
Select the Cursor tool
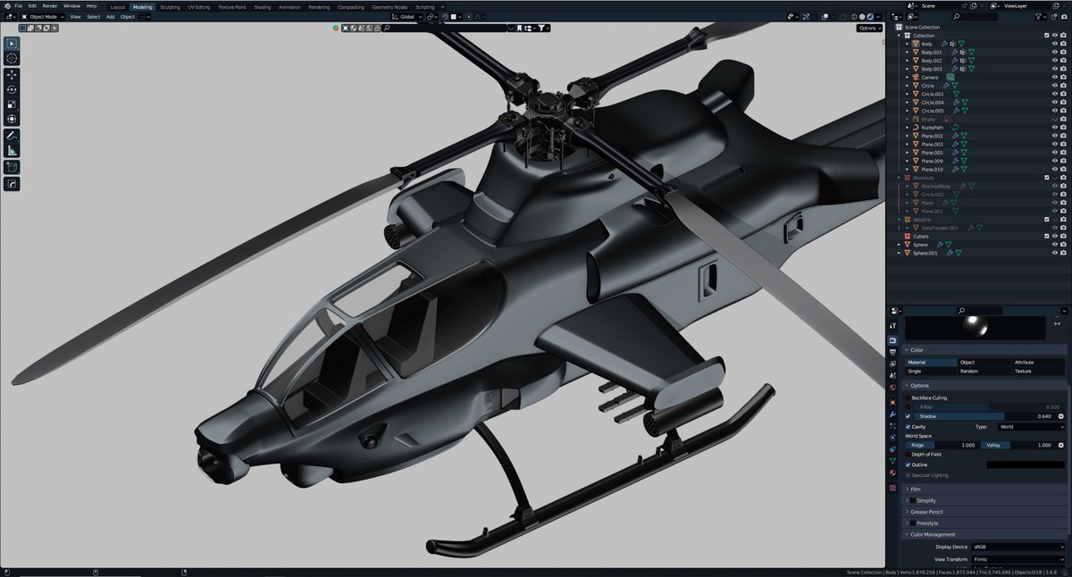(13, 58)
